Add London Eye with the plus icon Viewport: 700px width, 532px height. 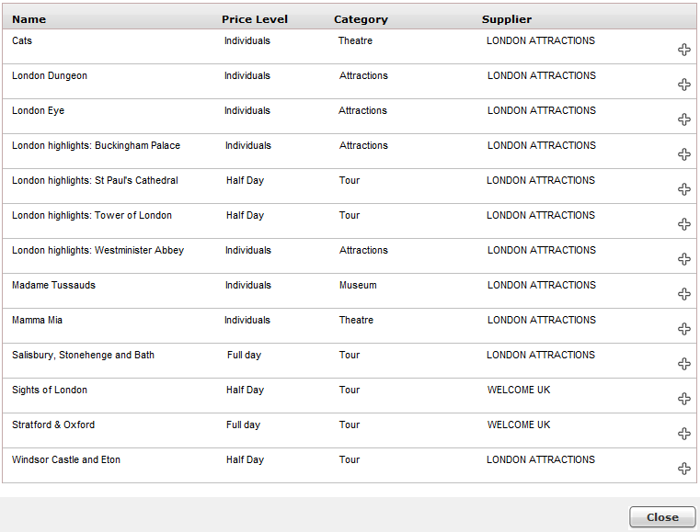coord(684,119)
